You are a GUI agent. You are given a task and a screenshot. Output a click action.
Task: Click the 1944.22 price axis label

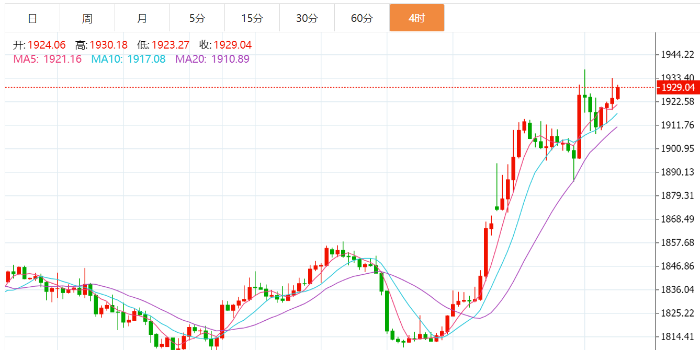(x=678, y=55)
